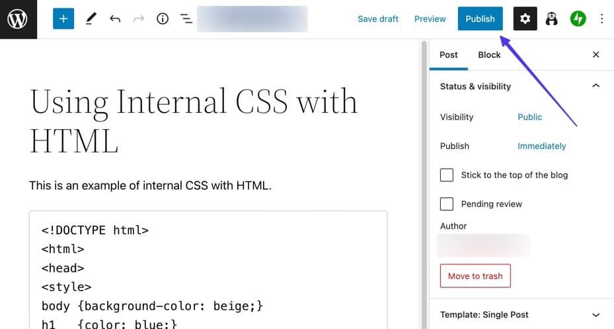Collapse the Status & visibility section
614x329 pixels.
click(x=595, y=86)
